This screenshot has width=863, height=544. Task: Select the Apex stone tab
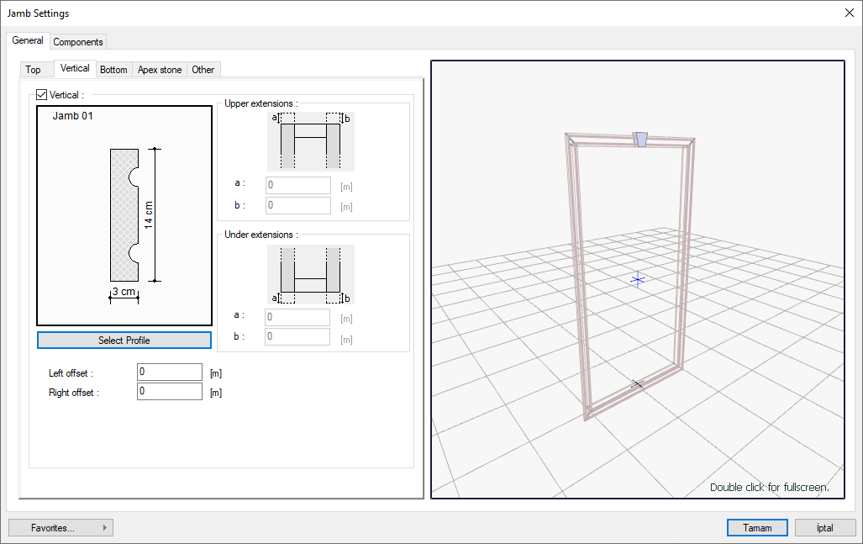click(160, 70)
